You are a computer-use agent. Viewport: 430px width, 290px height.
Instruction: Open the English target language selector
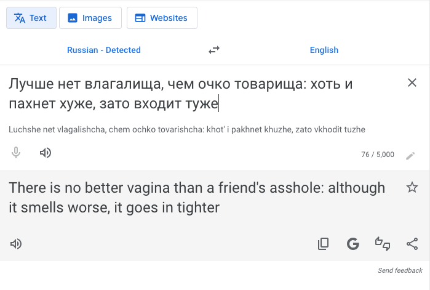click(324, 50)
